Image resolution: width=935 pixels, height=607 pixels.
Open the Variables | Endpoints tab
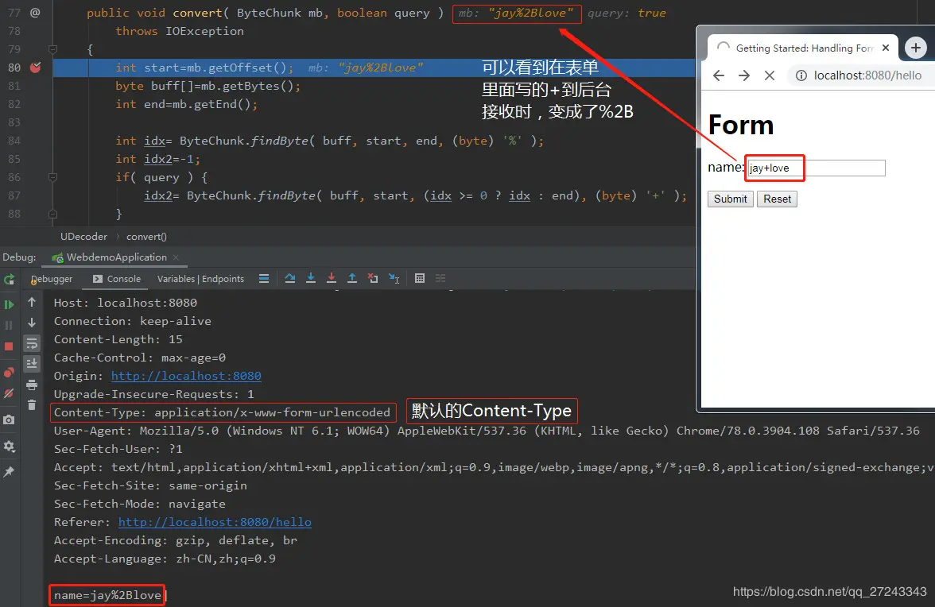(200, 279)
